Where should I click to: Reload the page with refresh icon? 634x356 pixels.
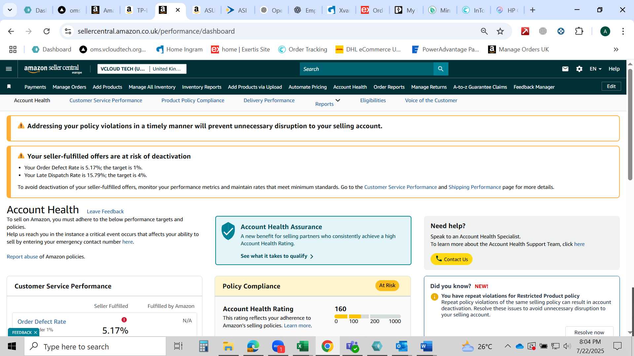(47, 31)
